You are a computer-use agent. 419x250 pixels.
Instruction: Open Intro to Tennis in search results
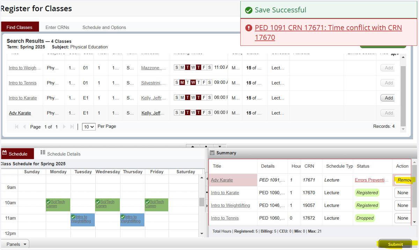(23, 83)
